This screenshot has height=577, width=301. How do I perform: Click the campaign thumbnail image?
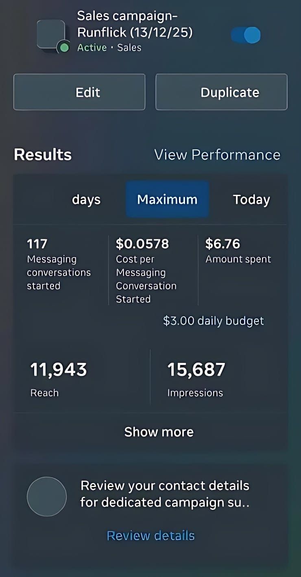click(51, 35)
